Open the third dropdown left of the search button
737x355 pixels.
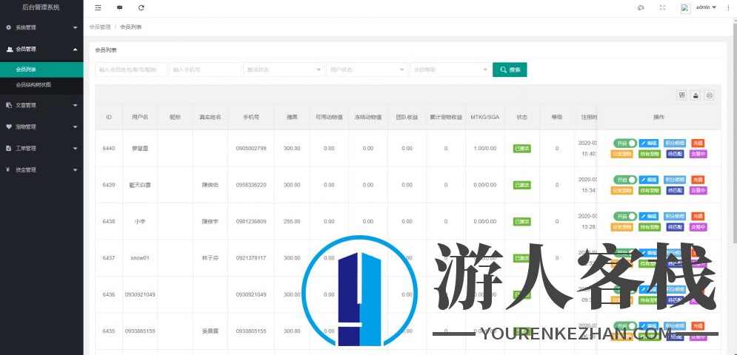point(450,70)
